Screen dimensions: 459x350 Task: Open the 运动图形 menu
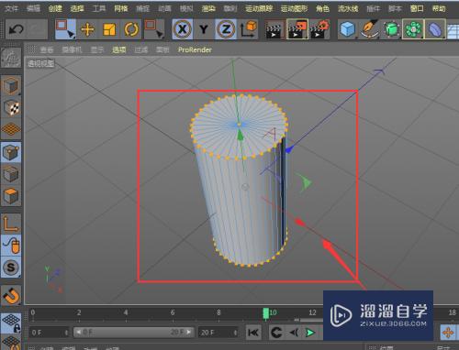[294, 8]
